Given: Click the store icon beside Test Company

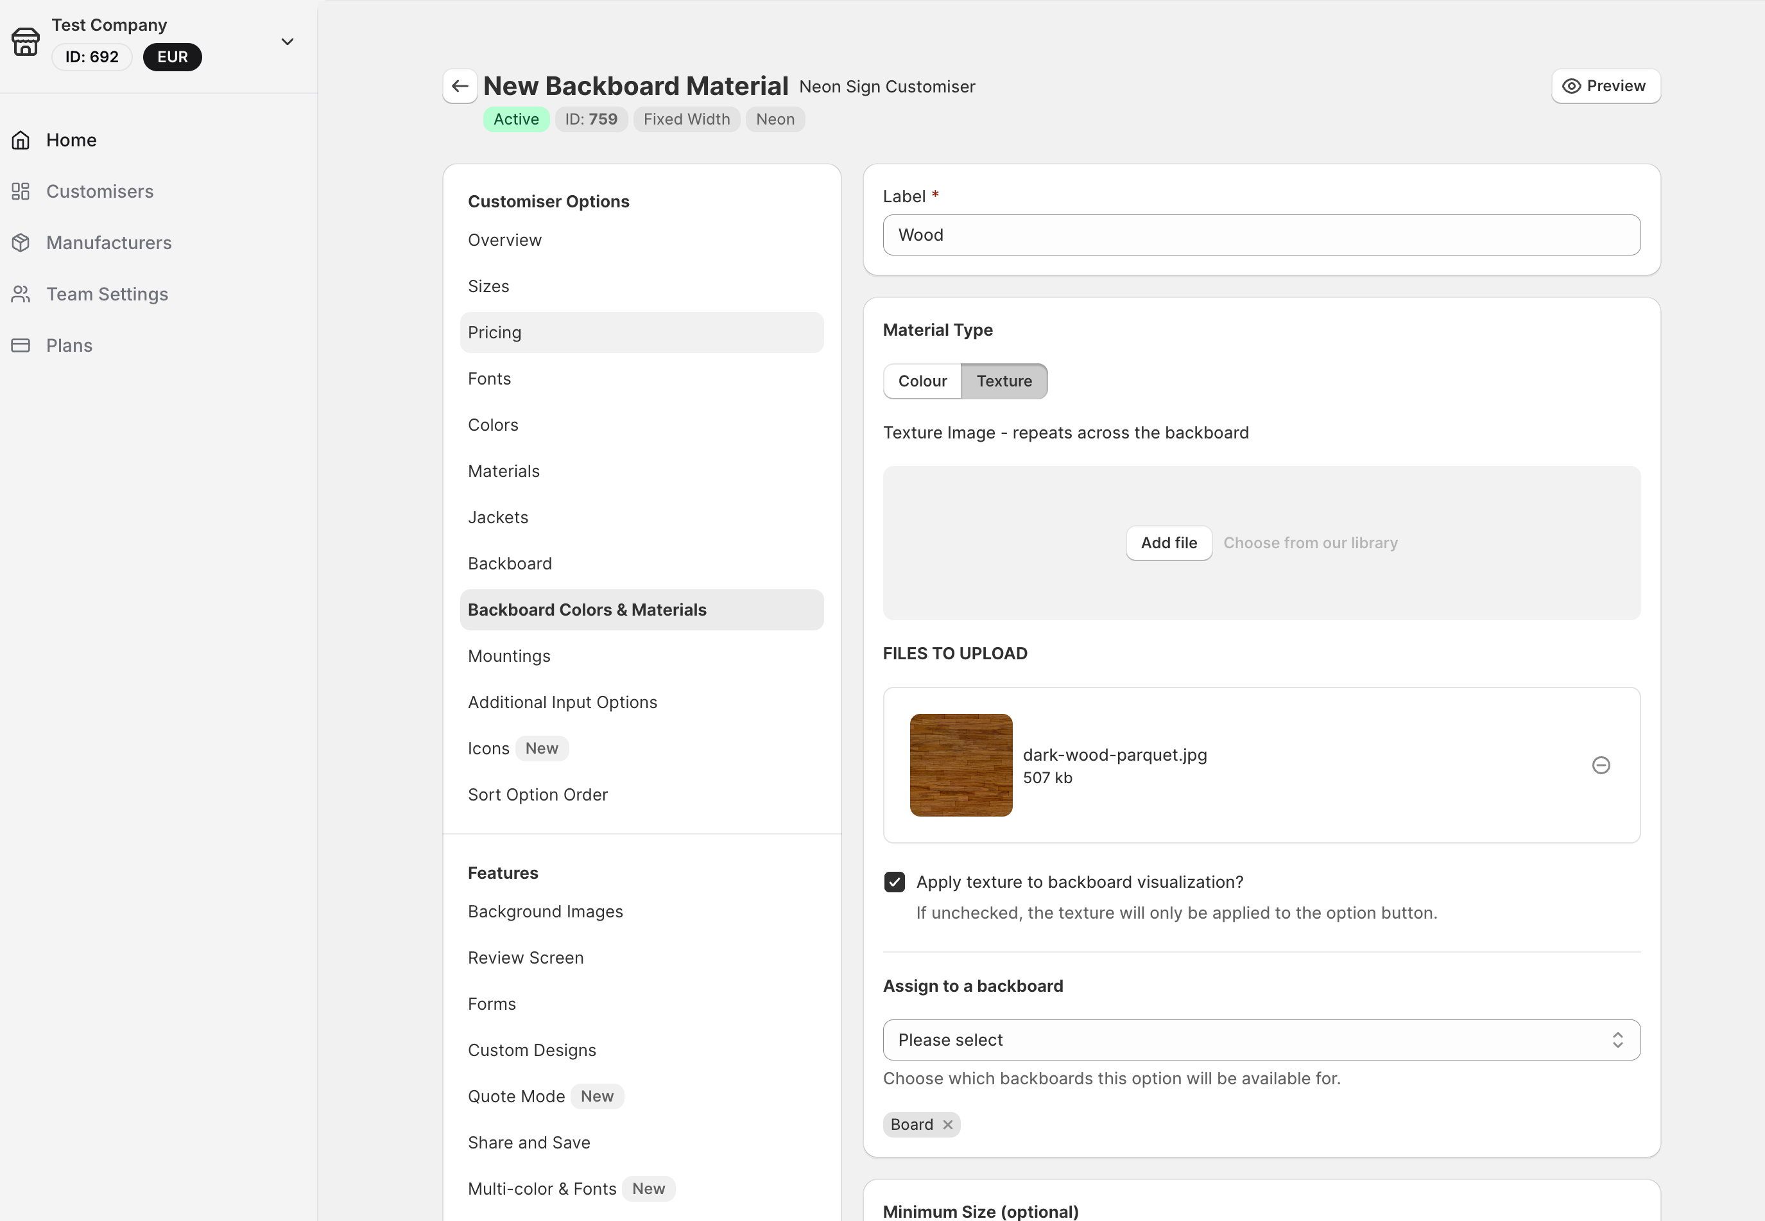Looking at the screenshot, I should tap(25, 42).
